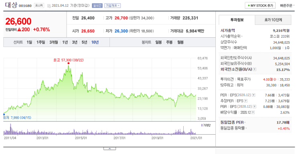
Task: Click the calendar icon before 2021.04.12 date
Action: [49, 6]
